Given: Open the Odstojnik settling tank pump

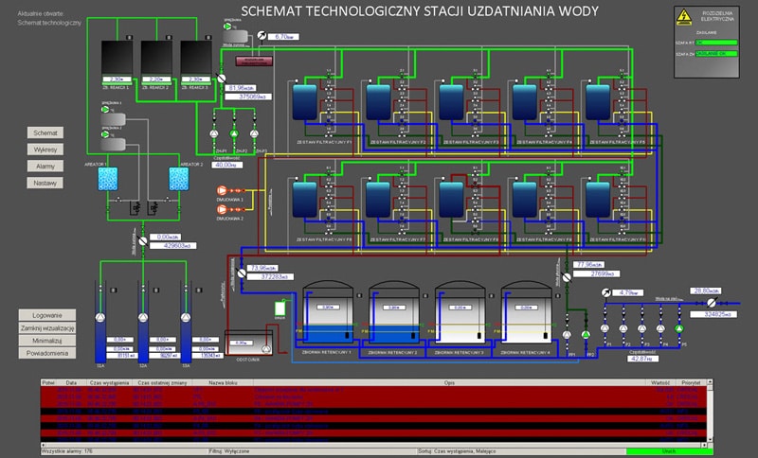Looking at the screenshot, I should 266,348.
